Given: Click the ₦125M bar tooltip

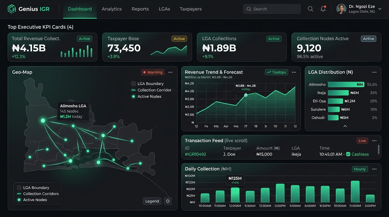Looking at the screenshot, I should [x=235, y=180].
